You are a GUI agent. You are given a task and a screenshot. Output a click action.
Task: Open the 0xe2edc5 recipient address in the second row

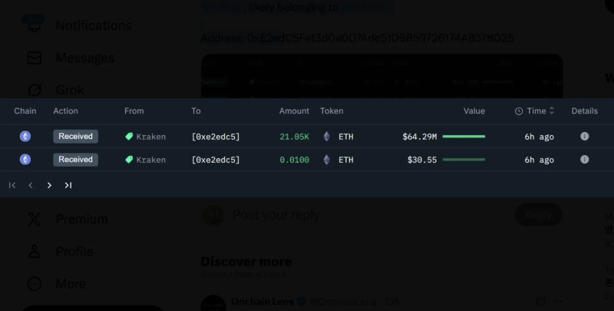[216, 160]
